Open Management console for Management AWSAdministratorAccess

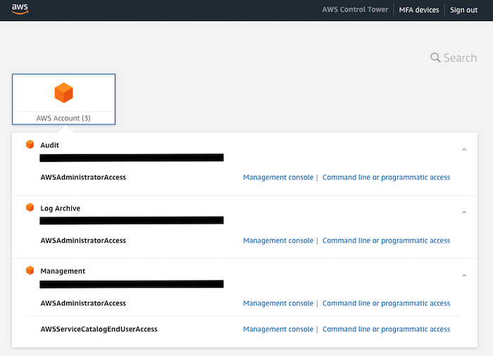278,303
